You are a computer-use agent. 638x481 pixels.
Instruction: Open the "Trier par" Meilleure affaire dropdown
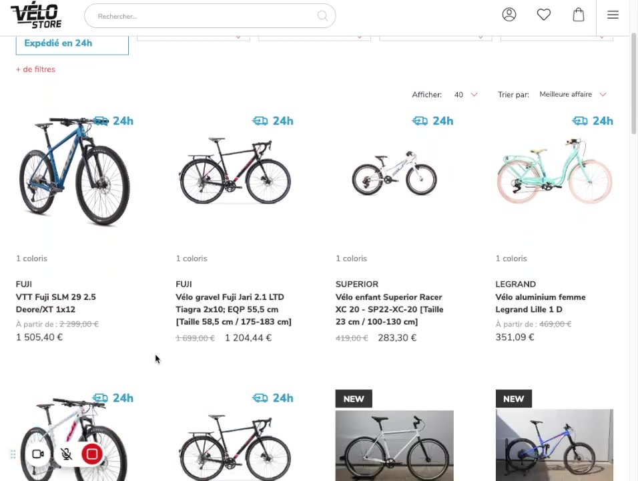coord(573,95)
